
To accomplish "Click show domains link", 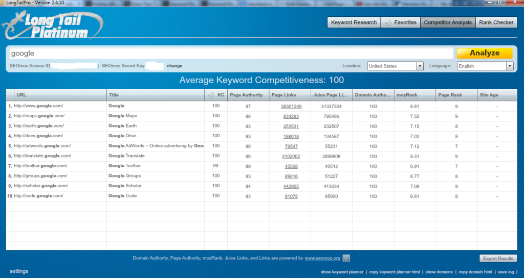I will [x=439, y=272].
